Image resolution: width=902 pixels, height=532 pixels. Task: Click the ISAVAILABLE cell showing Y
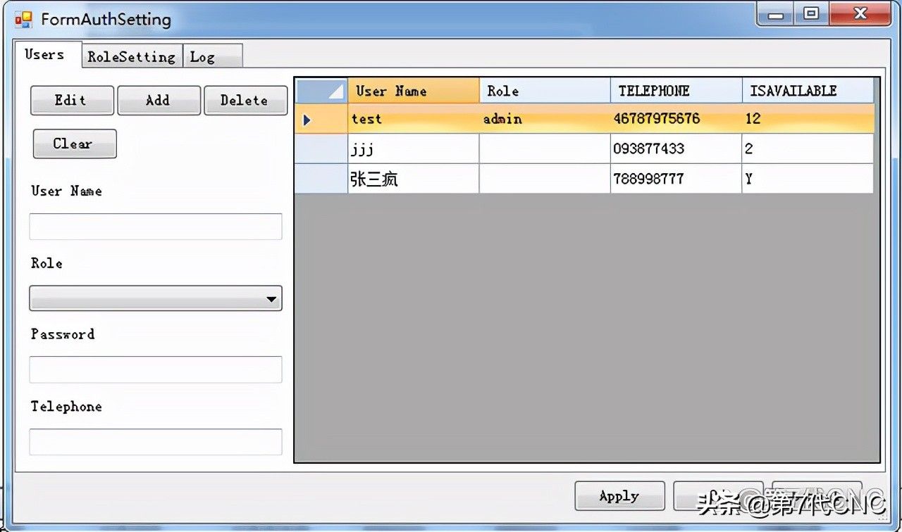(808, 179)
